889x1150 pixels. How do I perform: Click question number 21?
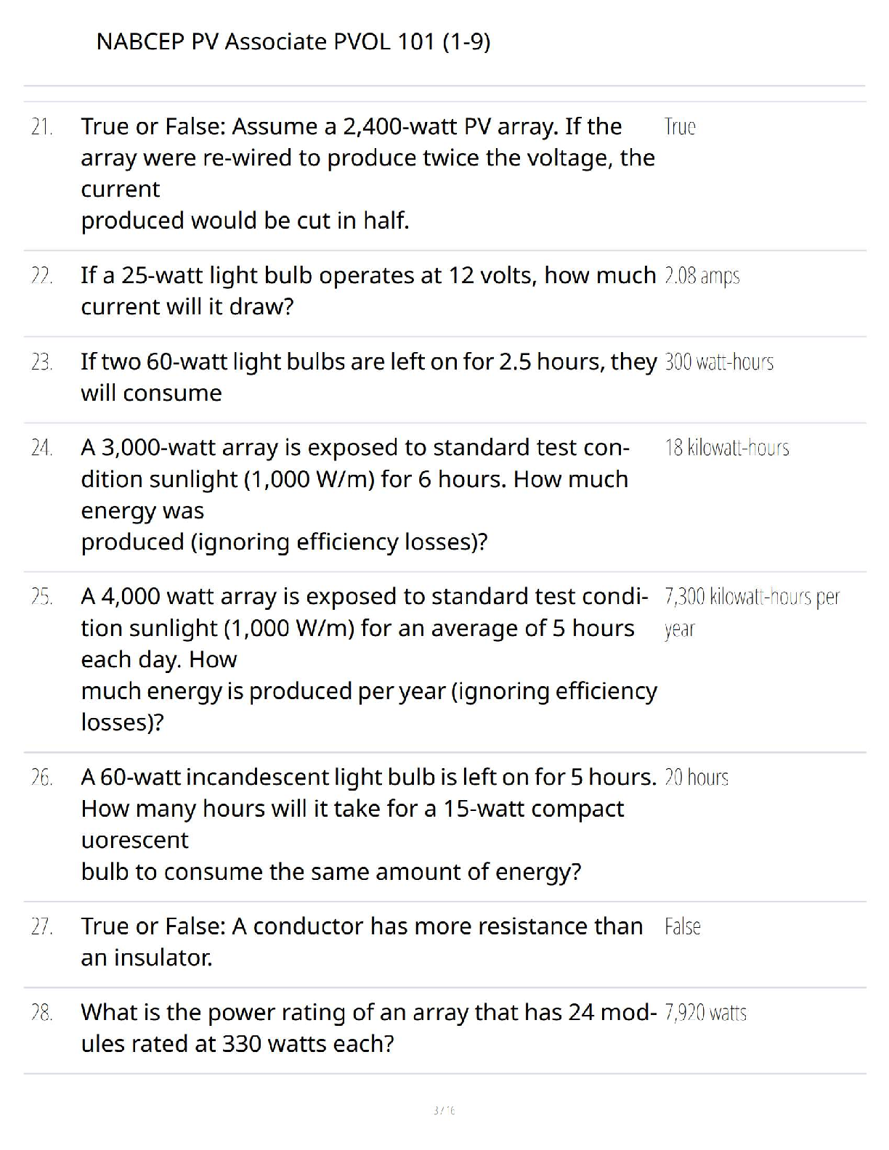42,127
